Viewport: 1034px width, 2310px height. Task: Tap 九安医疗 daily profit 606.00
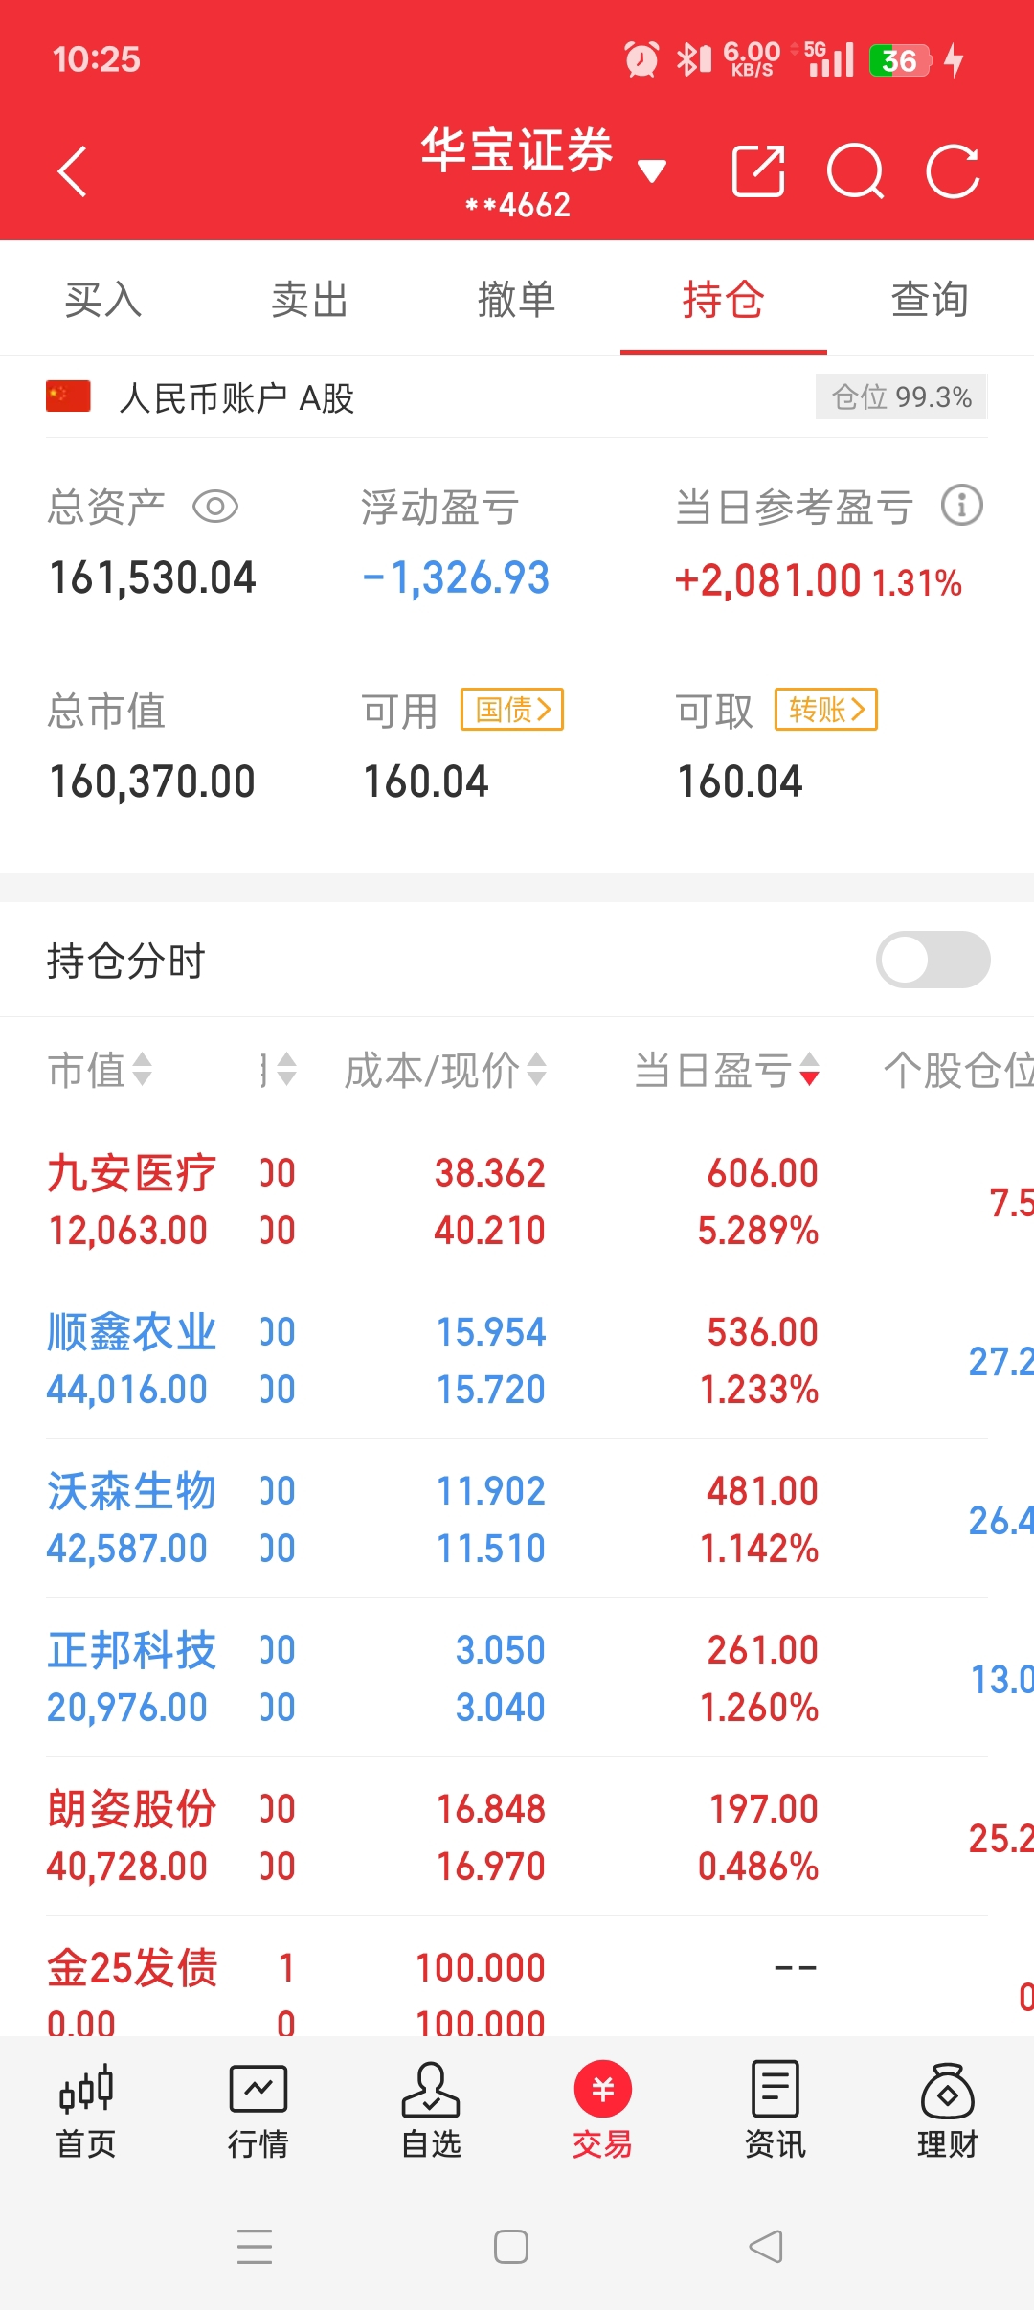(762, 1172)
